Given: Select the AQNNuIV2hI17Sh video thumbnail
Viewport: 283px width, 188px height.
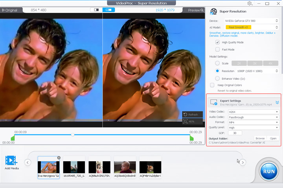Looking at the screenshot, I should pos(99,167).
